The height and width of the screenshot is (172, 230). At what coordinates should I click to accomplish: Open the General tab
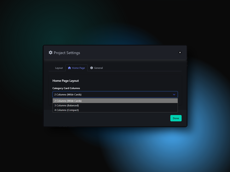[98, 68]
